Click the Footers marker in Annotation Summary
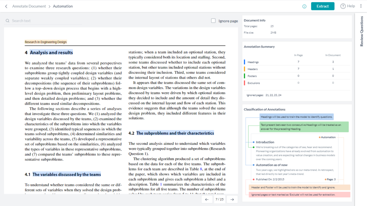The image size is (367, 206). [245, 75]
